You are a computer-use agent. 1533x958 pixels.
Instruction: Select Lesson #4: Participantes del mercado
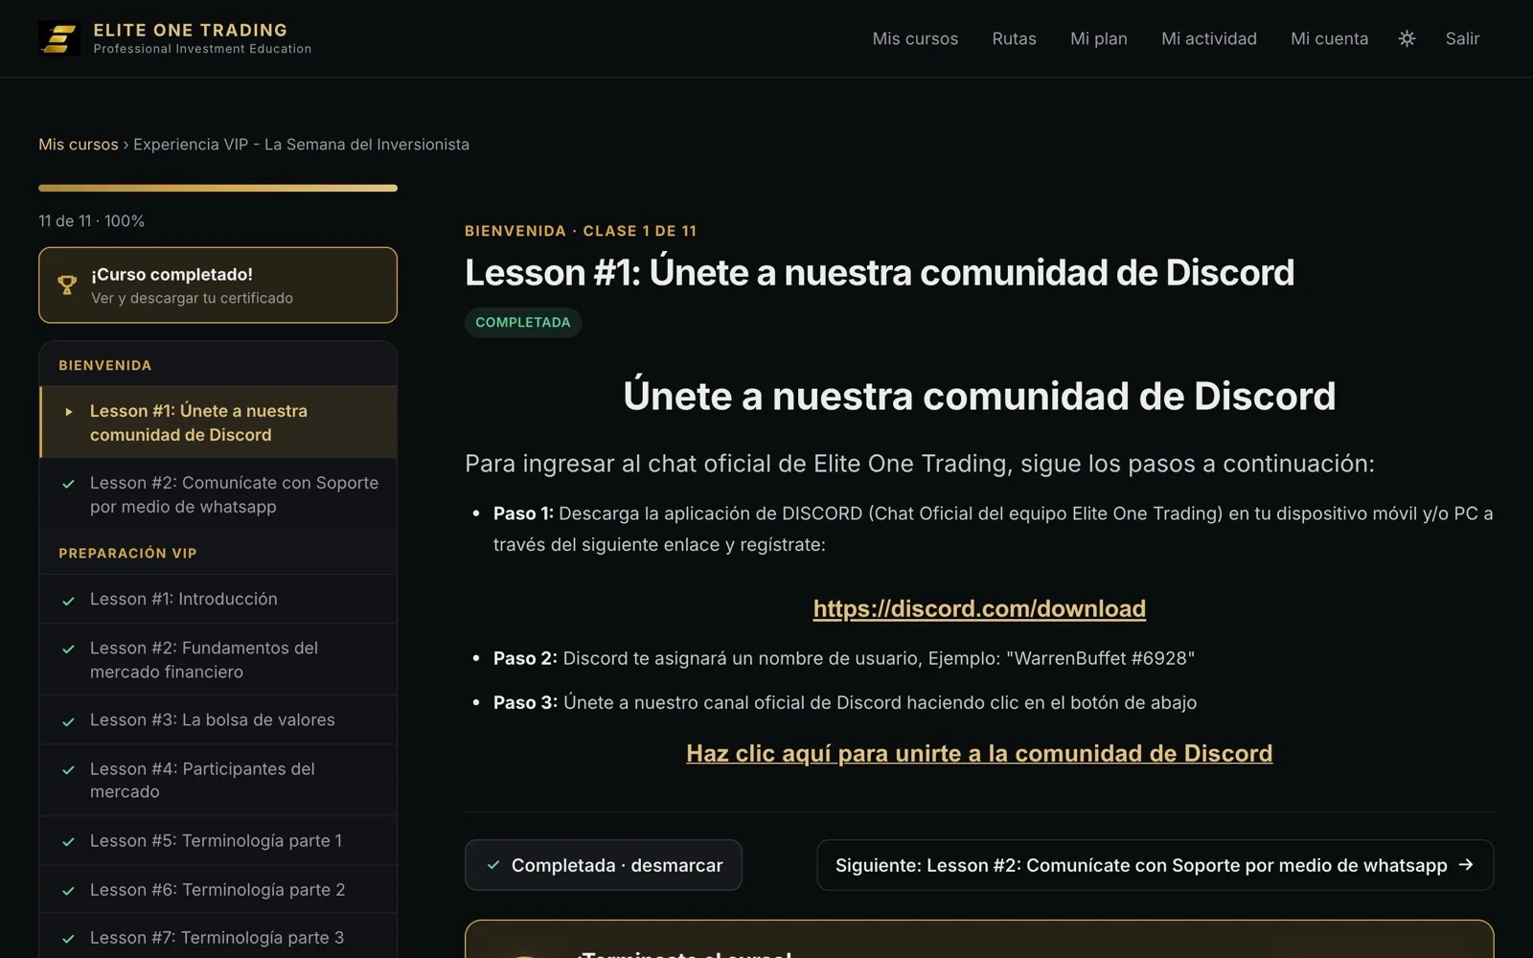tap(218, 780)
